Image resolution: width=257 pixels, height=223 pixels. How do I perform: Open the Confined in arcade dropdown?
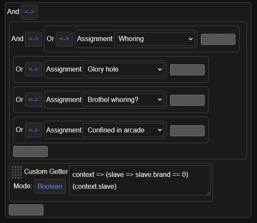click(124, 130)
